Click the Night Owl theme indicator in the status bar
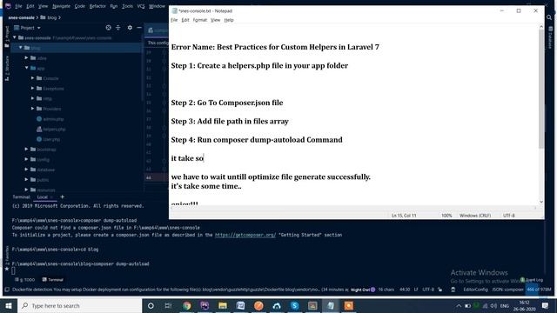Screen dimensions: 557x313 click(x=363, y=290)
